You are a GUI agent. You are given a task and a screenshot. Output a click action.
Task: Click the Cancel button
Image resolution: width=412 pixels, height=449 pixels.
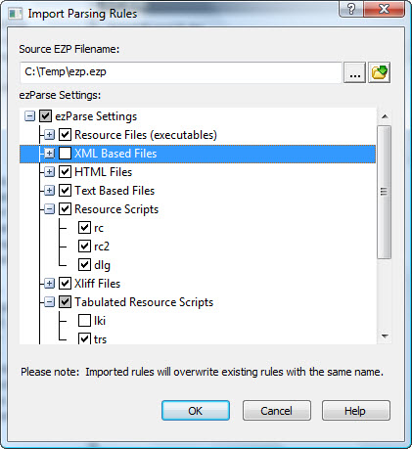coord(276,411)
